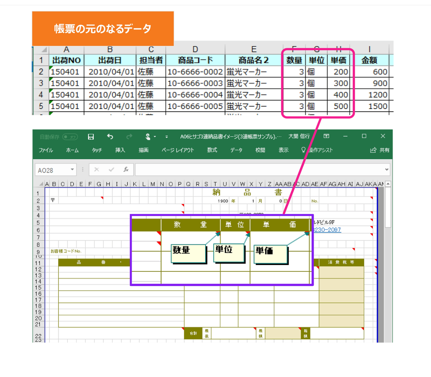Viewport: 431px width, 377px height.
Task: Expand the formula bar with its chevron
Action: pos(386,169)
